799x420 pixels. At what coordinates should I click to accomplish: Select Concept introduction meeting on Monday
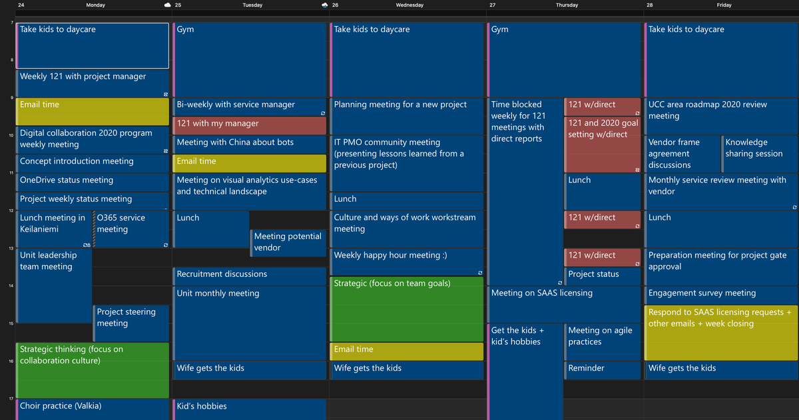tap(93, 163)
